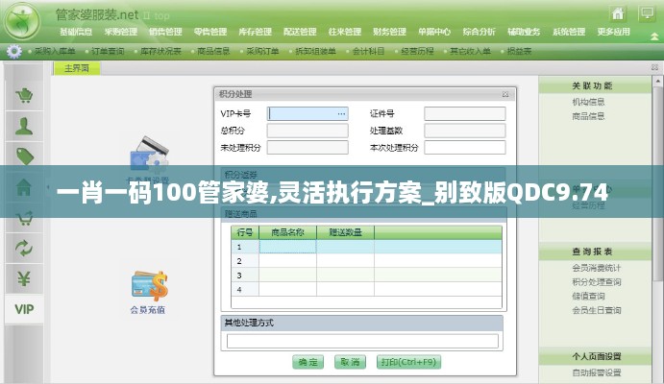
Task: Open the 基础信息 menu
Action: [76, 32]
